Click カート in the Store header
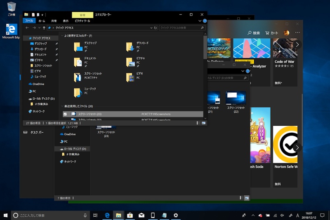Screen dimensions: 330x220 [x=272, y=33]
